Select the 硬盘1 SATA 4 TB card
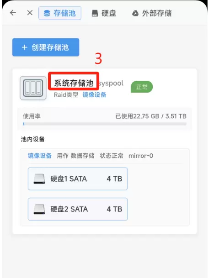The image size is (208, 278). pos(78,179)
